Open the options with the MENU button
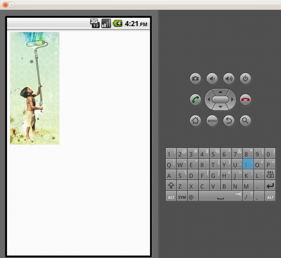 coord(212,121)
